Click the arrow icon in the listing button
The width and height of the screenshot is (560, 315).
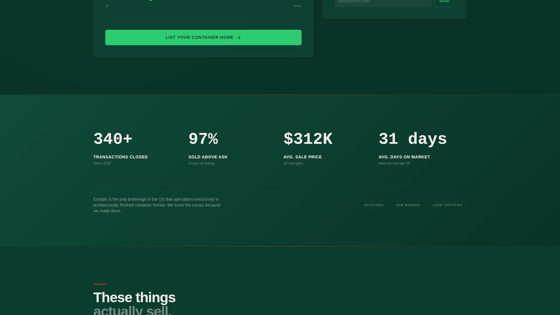tap(239, 37)
